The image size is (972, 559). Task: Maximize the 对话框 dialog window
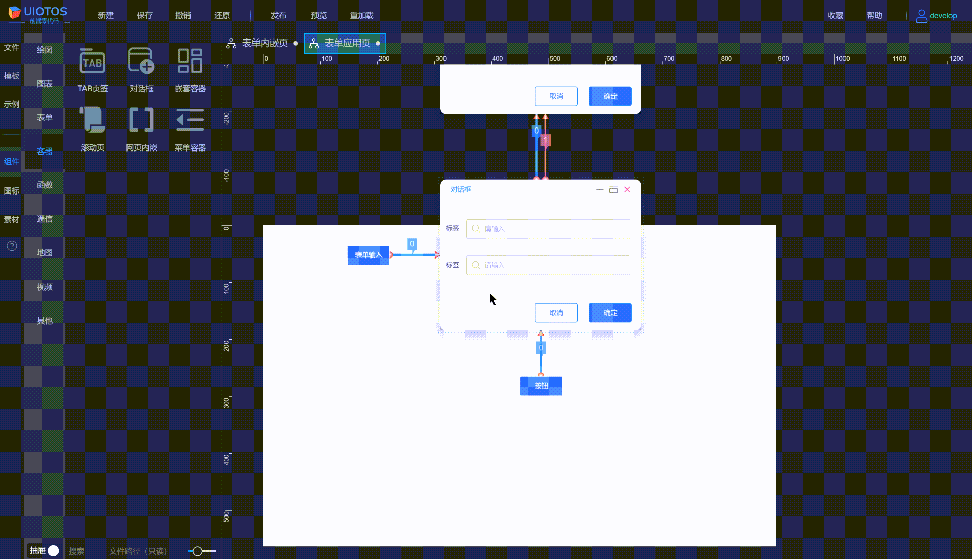(x=614, y=190)
